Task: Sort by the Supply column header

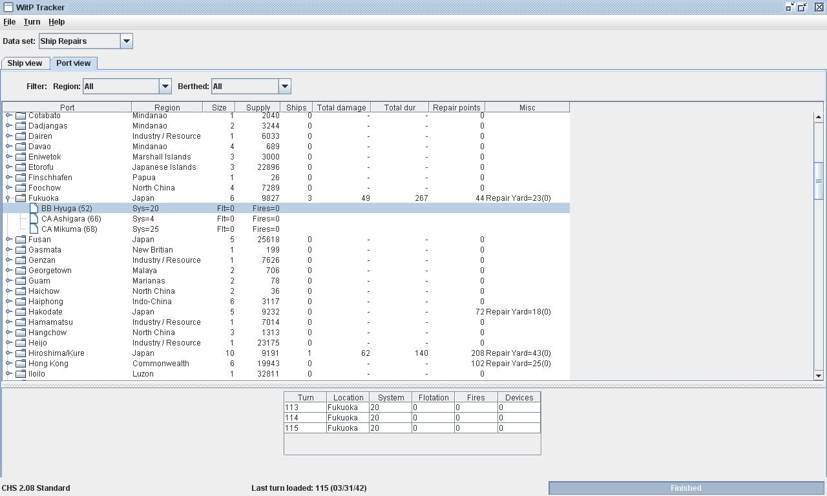Action: 258,107
